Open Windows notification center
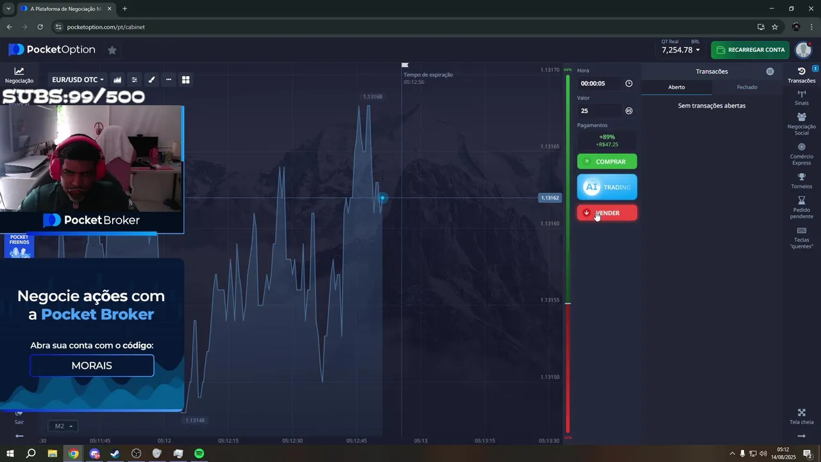Image resolution: width=821 pixels, height=462 pixels. pos(808,454)
